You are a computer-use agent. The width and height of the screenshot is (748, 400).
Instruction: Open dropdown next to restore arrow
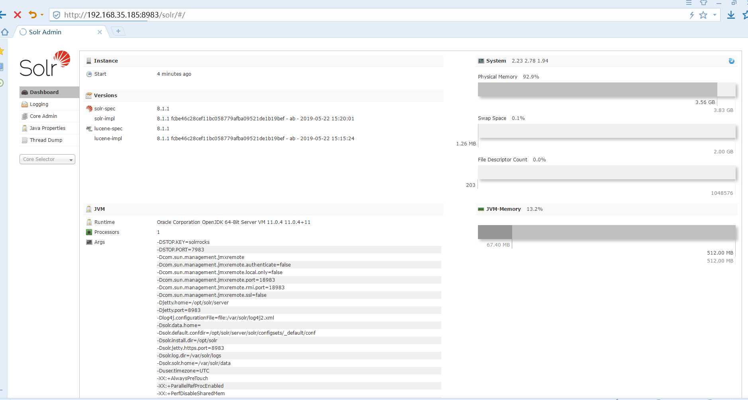(x=42, y=15)
